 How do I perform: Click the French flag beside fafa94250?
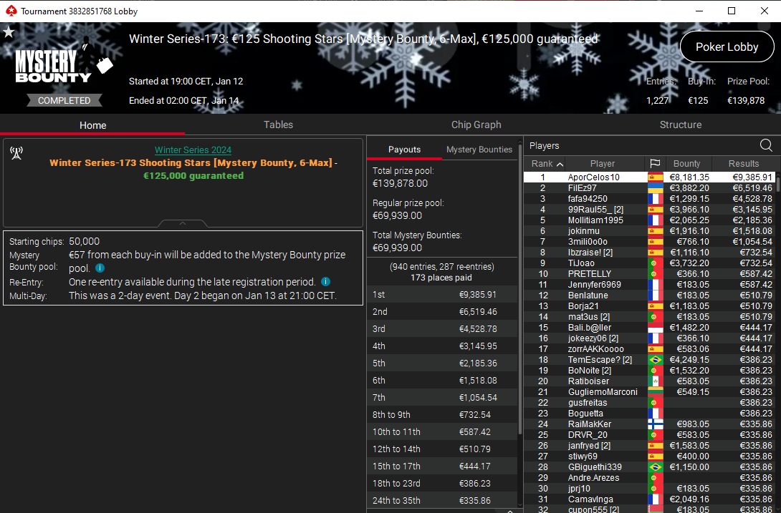pos(655,198)
